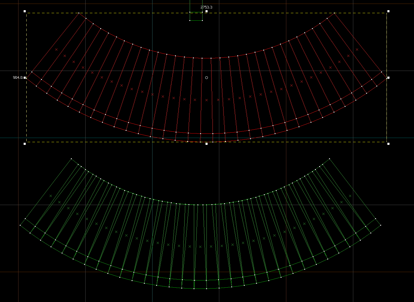Click top-left corner vertex of red arch
The height and width of the screenshot is (302, 414).
pyautogui.click(x=79, y=13)
